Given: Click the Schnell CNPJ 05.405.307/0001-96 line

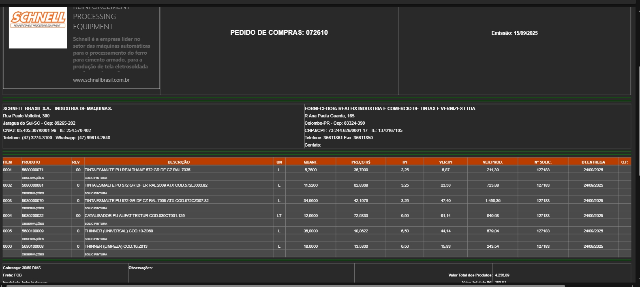Looking at the screenshot, I should 47,130.
